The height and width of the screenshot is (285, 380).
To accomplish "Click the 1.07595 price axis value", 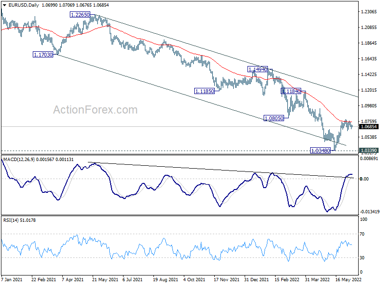I will [369, 122].
